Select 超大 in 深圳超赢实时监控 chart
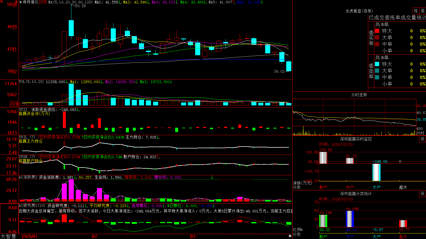The image size is (426, 239). (403, 187)
